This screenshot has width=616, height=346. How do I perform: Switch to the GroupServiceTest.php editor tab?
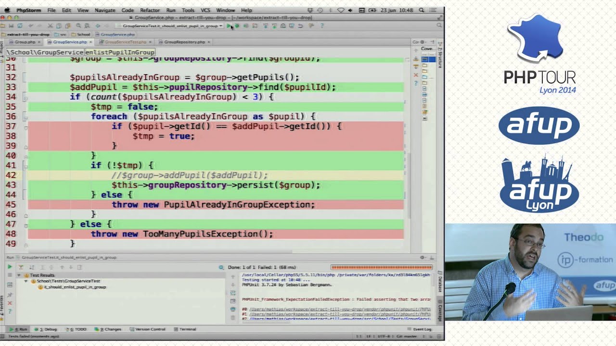click(x=125, y=42)
